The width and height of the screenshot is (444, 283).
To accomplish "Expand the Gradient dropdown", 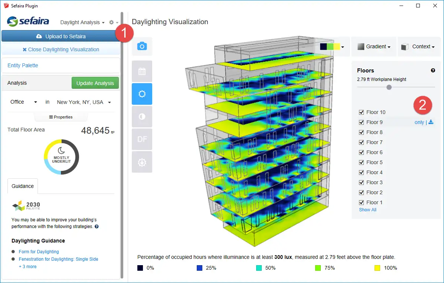I will [373, 46].
